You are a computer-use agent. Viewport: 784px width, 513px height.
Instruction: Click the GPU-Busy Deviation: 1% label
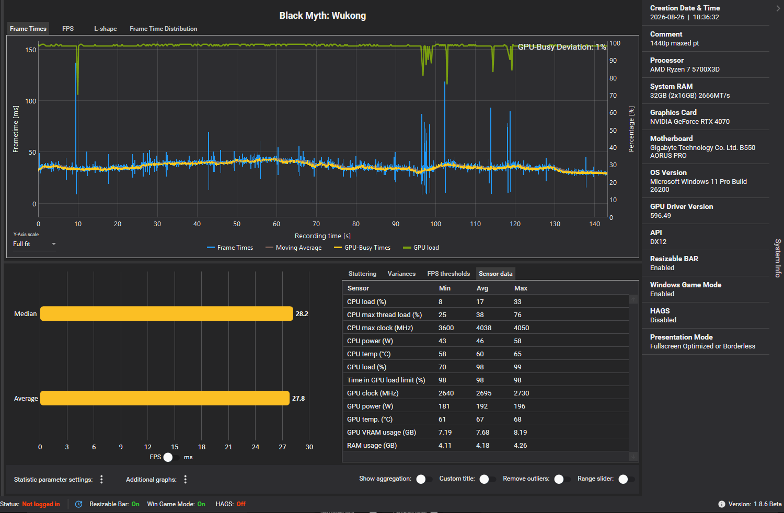tap(562, 47)
